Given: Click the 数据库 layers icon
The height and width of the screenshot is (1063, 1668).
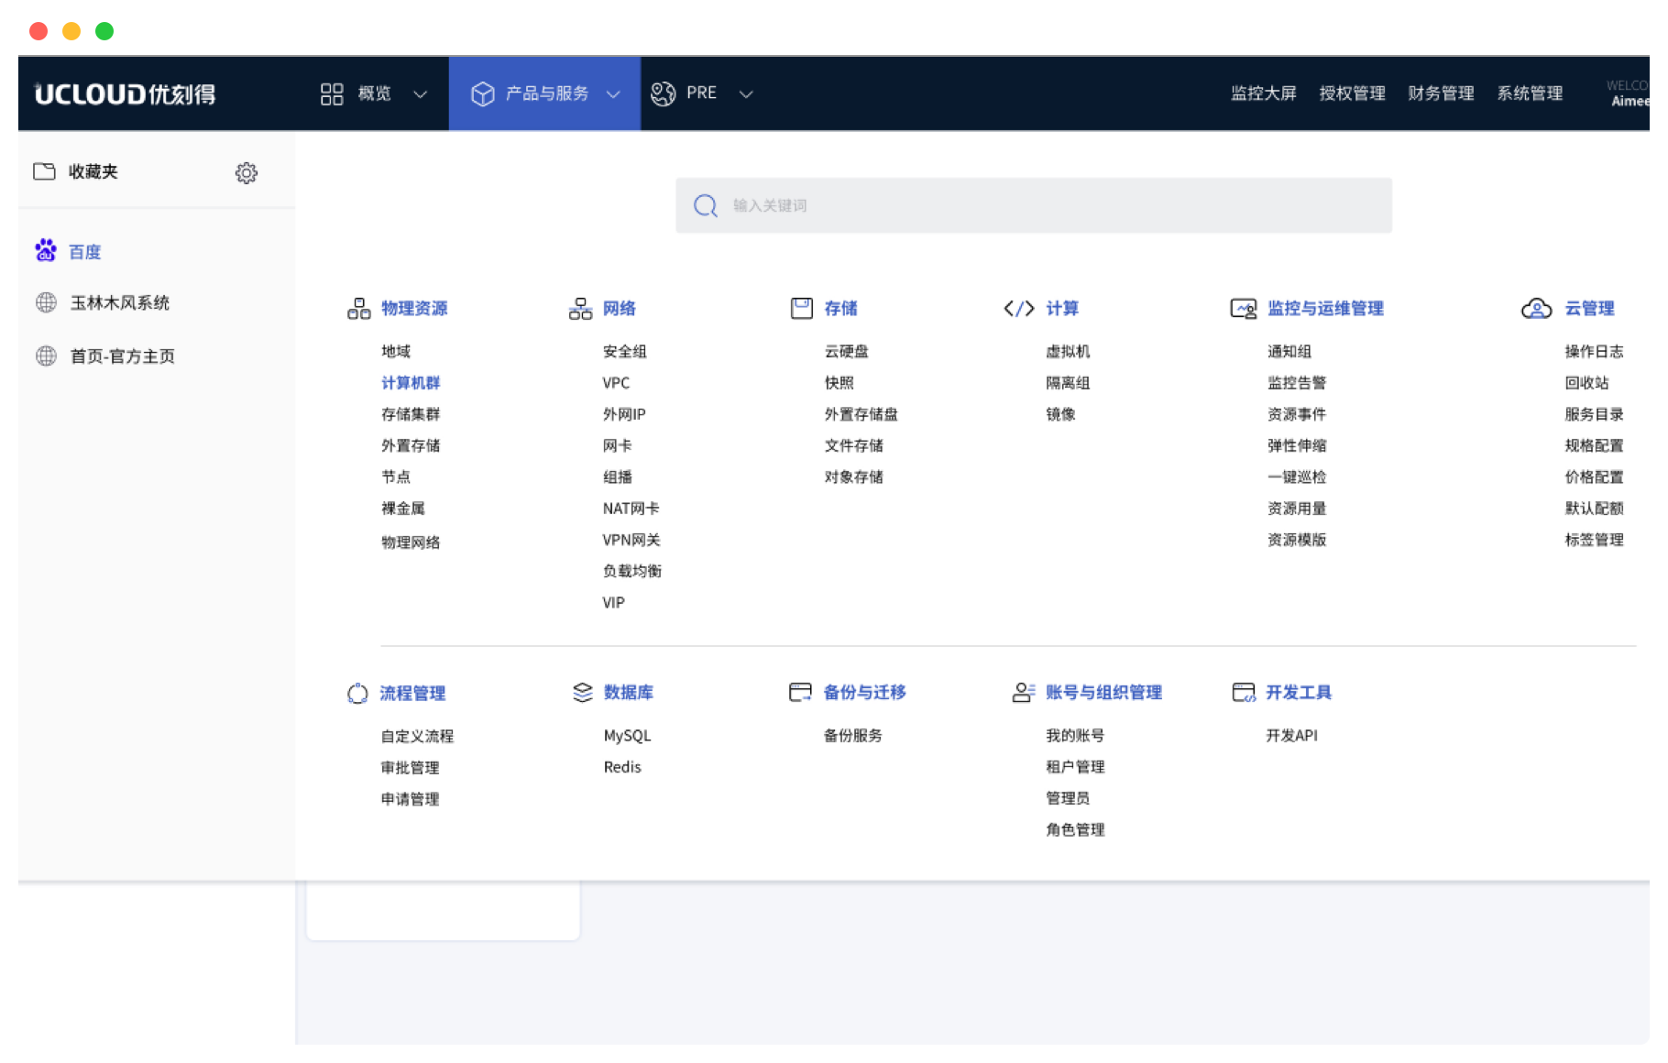Looking at the screenshot, I should tap(583, 692).
